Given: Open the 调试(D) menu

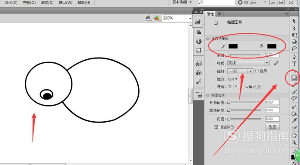Looking at the screenshot, I should [x=47, y=3].
